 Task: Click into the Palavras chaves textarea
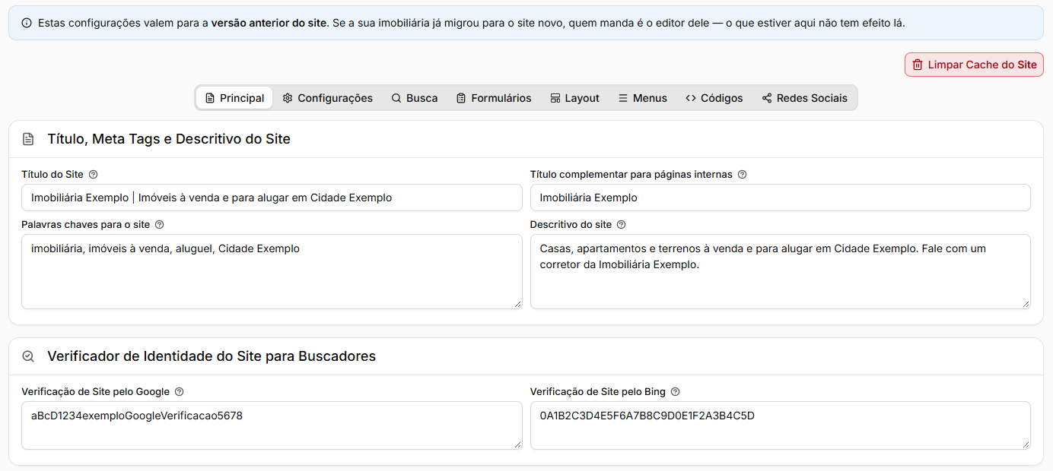272,271
